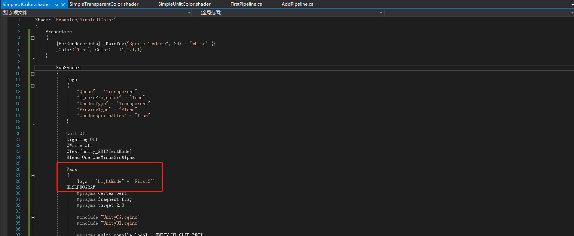Collapse the Properties code block
The width and height of the screenshot is (574, 236).
click(x=33, y=37)
